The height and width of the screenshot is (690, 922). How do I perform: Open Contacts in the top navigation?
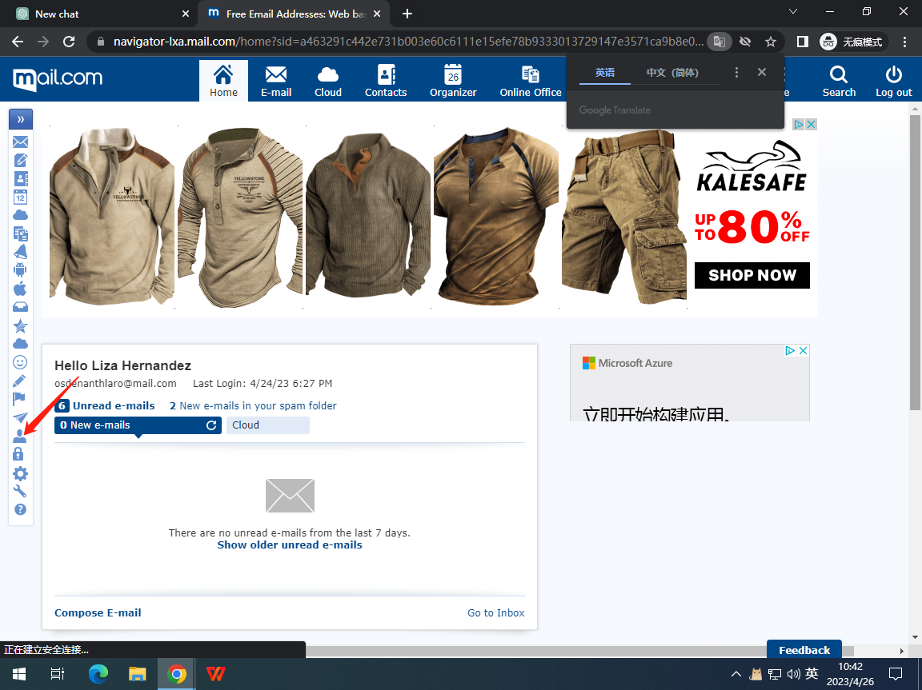386,81
